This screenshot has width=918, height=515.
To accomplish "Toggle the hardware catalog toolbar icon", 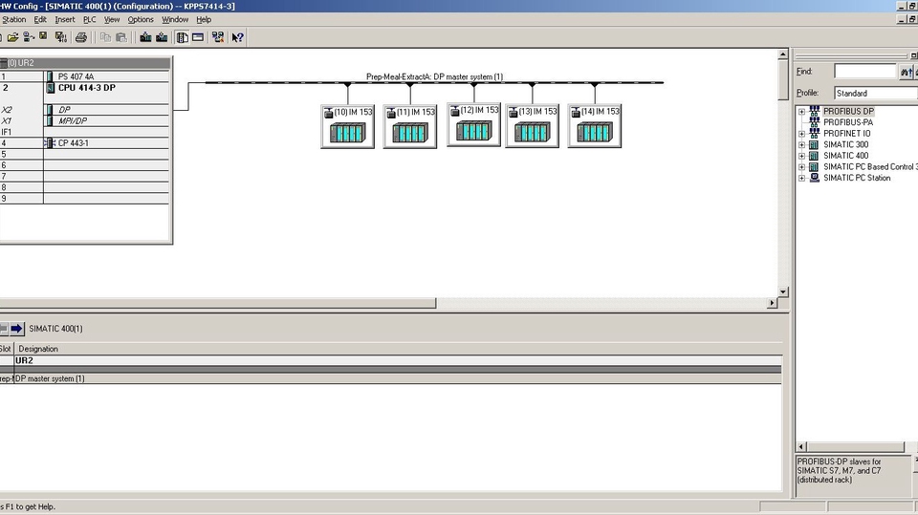I will (x=182, y=37).
